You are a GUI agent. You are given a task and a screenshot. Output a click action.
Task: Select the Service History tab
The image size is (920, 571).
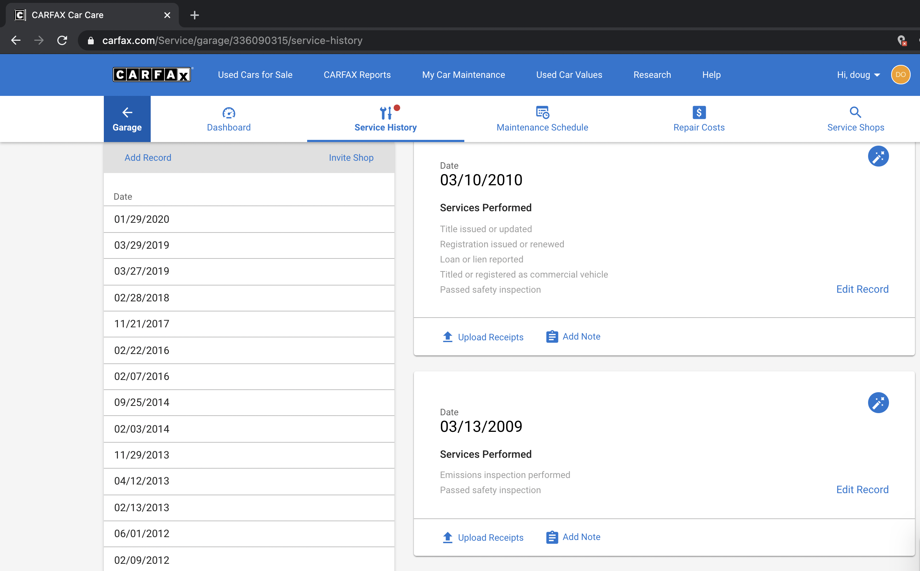click(385, 119)
